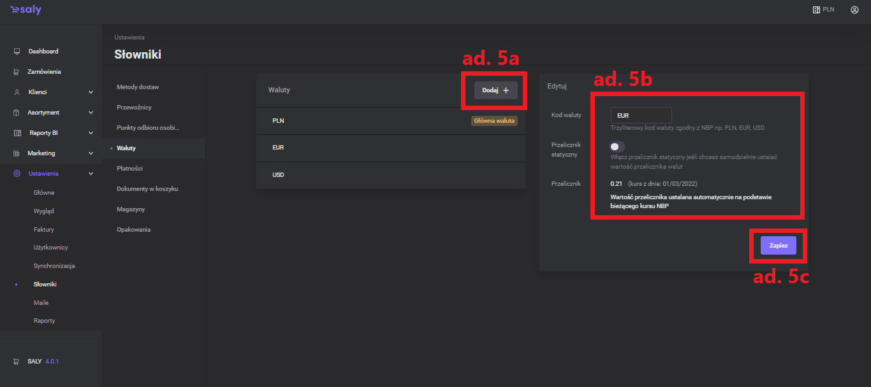Viewport: 871px width, 387px height.
Task: Click the Kod waluty input field
Action: pos(641,116)
